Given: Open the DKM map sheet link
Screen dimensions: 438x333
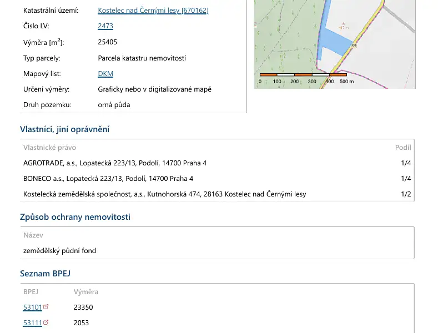Looking at the screenshot, I should pyautogui.click(x=105, y=74).
